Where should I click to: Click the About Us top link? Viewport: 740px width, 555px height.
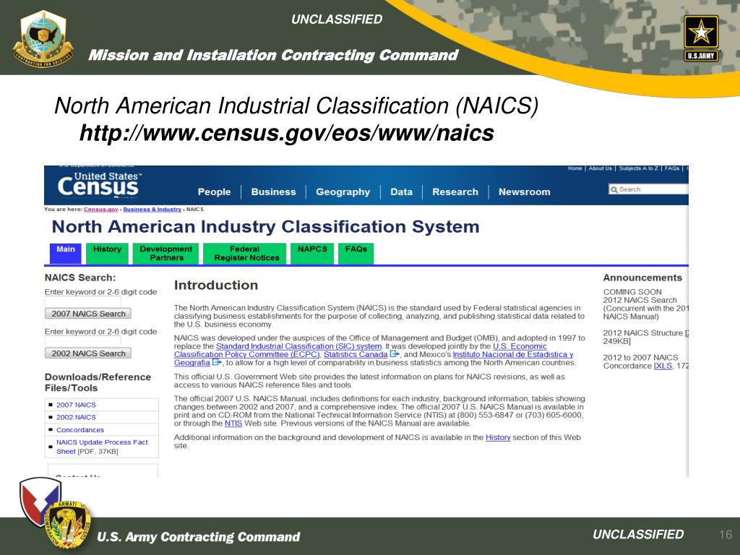tap(600, 168)
